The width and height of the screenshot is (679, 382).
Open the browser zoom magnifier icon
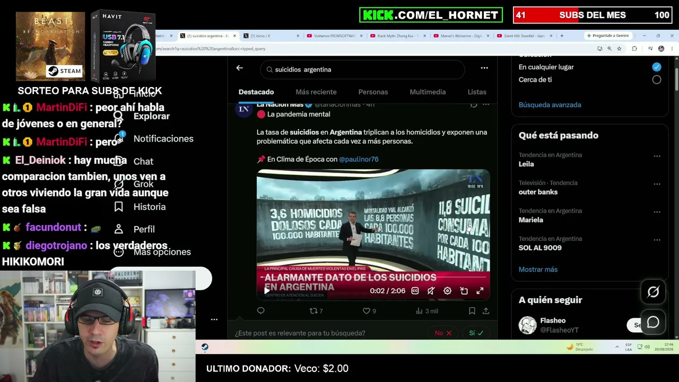610,49
